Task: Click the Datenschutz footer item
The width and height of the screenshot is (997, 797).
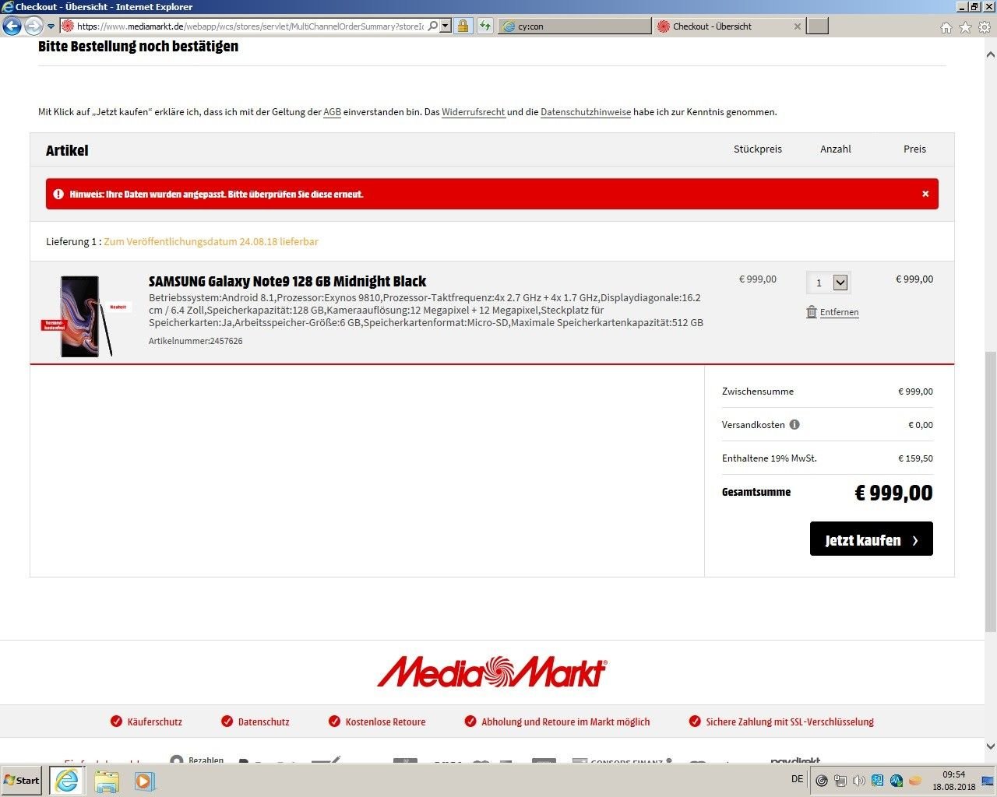Action: click(255, 722)
